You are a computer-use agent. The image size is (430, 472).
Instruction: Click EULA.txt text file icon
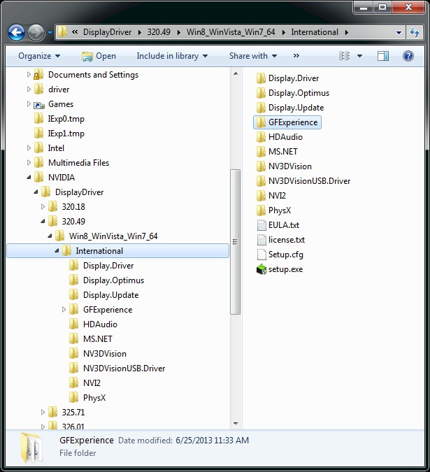[261, 225]
